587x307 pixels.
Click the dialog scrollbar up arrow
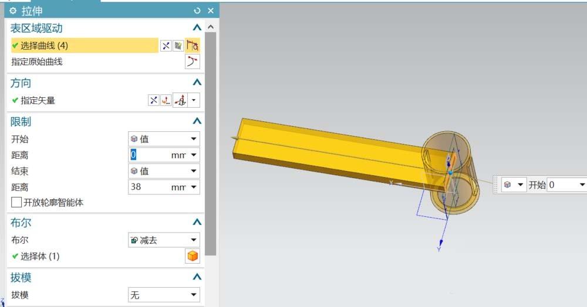pos(211,28)
